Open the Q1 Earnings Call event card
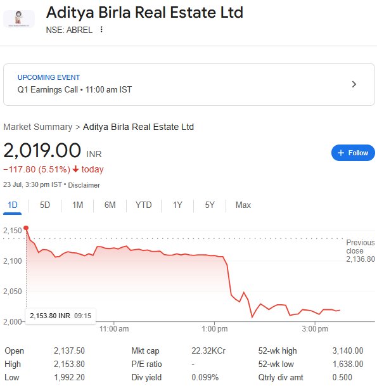Image resolution: width=377 pixels, height=386 pixels. 189,84
